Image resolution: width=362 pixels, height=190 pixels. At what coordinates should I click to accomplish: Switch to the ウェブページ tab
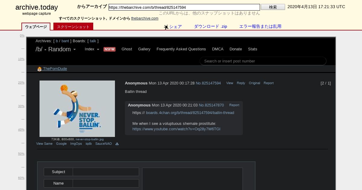[36, 27]
